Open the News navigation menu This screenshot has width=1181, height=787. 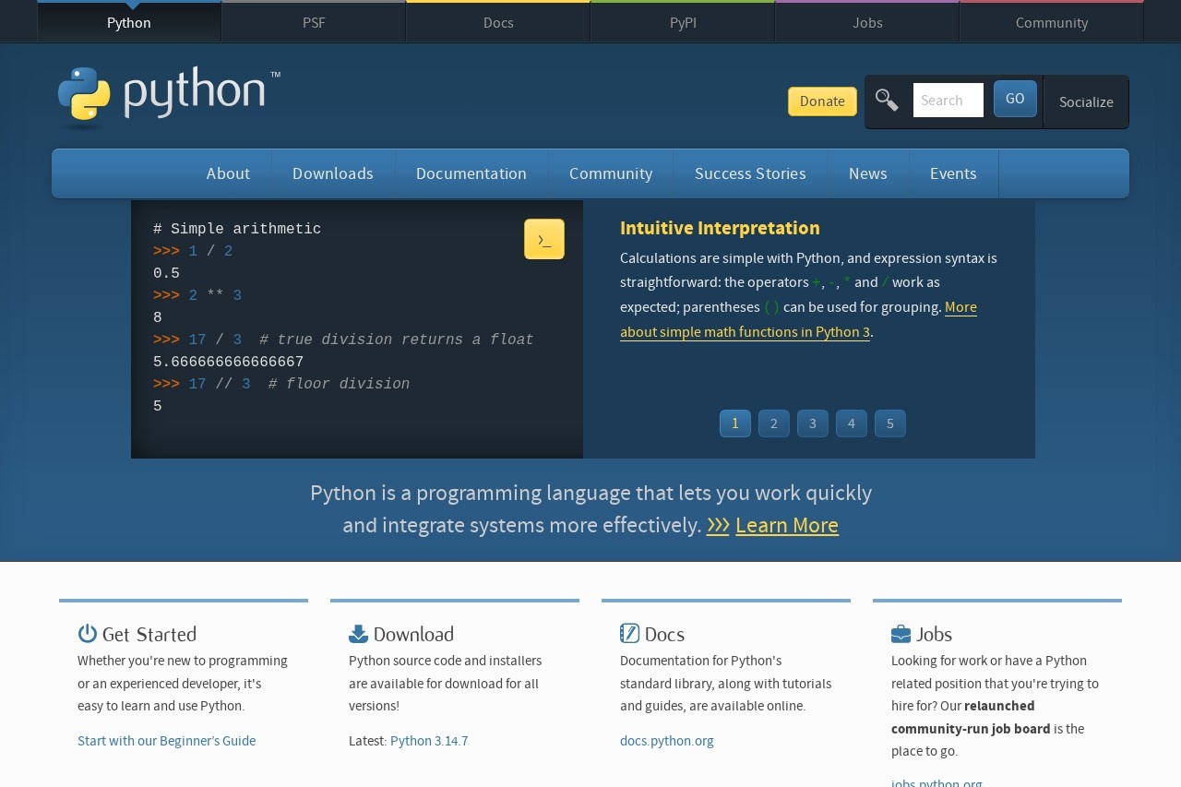[x=868, y=173]
